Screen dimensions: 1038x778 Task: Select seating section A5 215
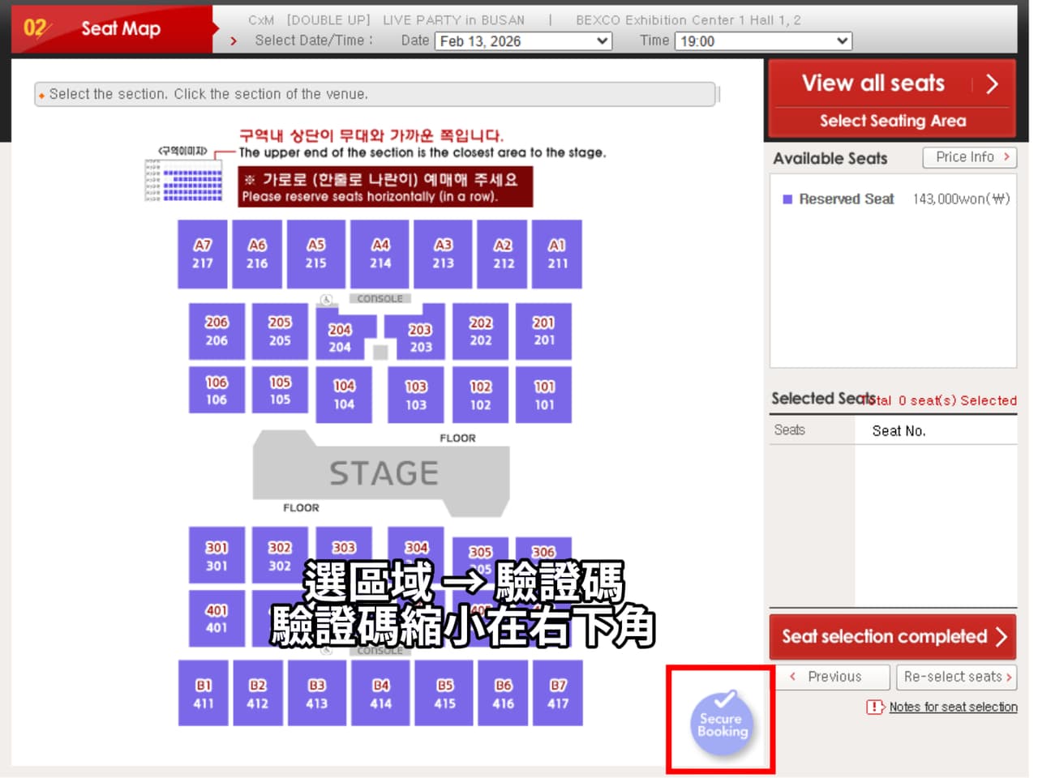click(316, 254)
